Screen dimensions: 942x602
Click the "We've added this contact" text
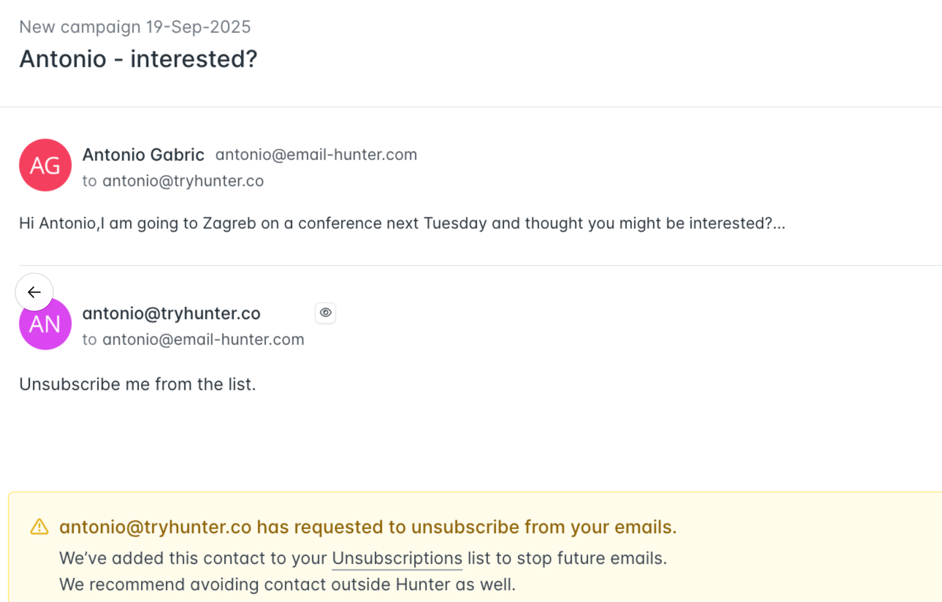tap(193, 558)
